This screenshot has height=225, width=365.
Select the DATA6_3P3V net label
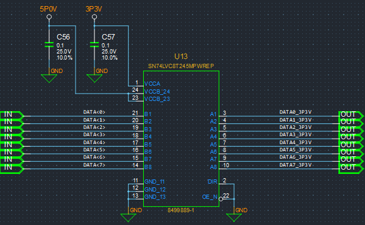tap(296, 157)
